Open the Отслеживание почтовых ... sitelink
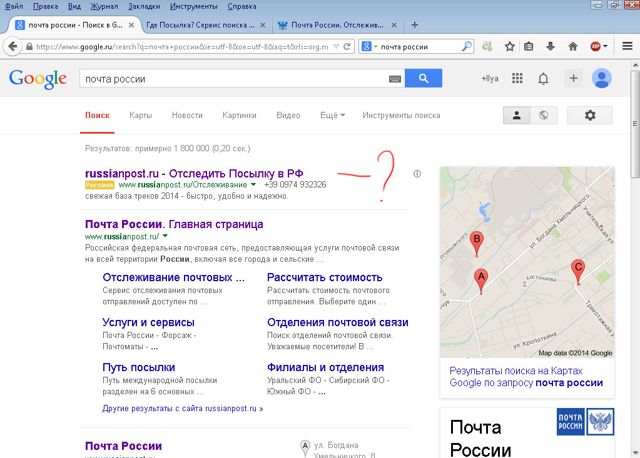Screen dimensions: 640x458 point(173,277)
